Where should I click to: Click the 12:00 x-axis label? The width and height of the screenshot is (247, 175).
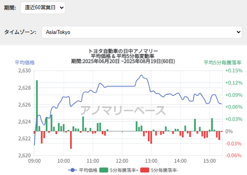point(122,161)
